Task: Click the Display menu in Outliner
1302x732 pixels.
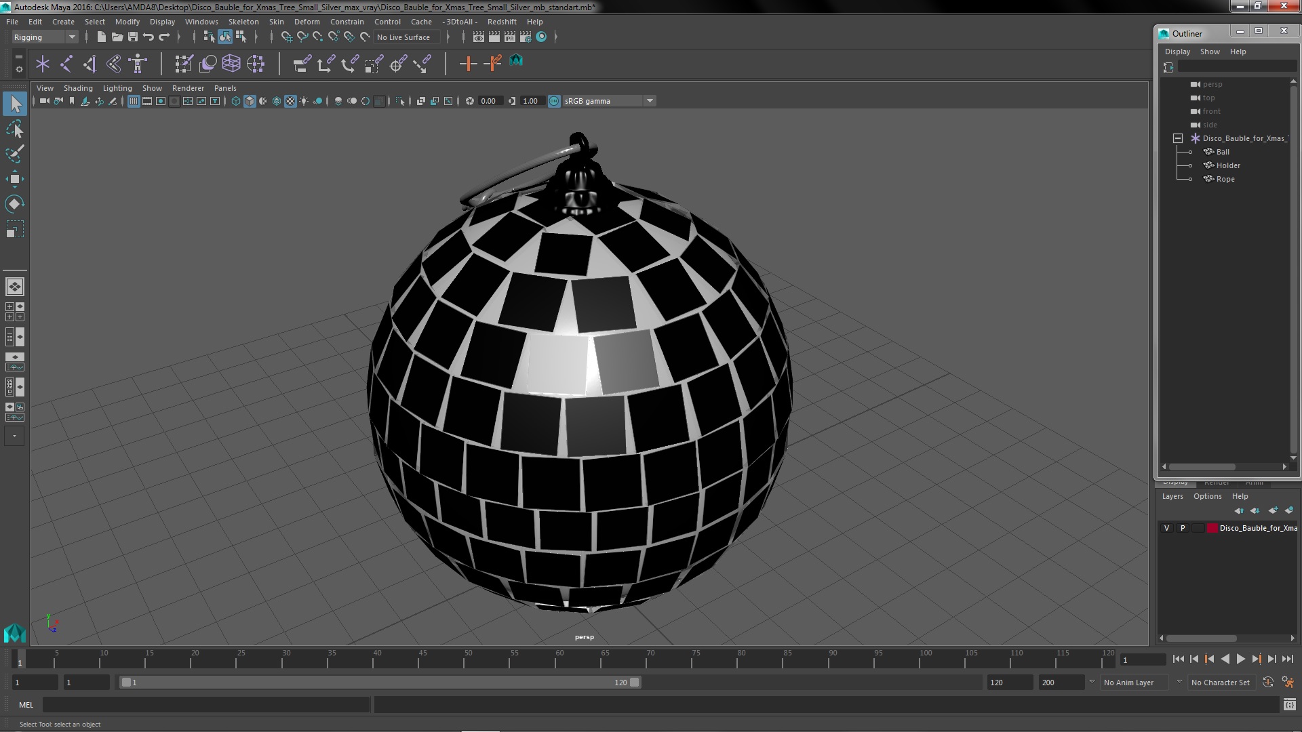Action: tap(1177, 51)
